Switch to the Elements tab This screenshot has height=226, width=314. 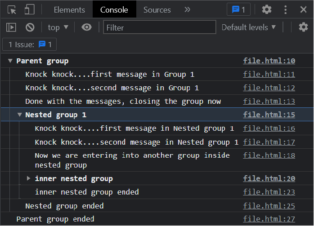(69, 9)
